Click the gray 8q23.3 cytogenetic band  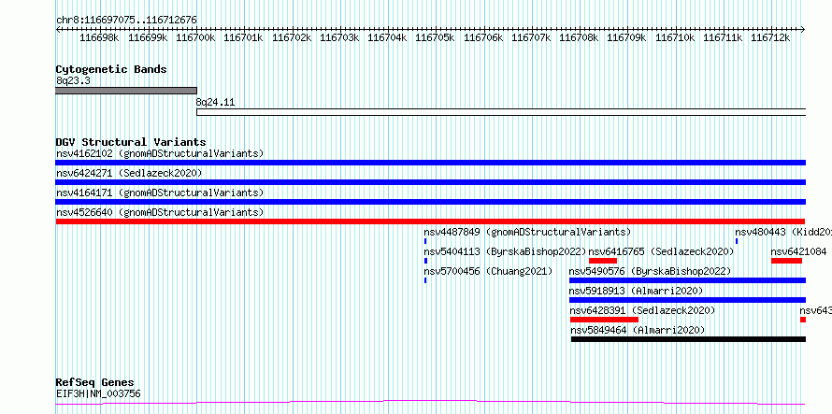pyautogui.click(x=126, y=91)
